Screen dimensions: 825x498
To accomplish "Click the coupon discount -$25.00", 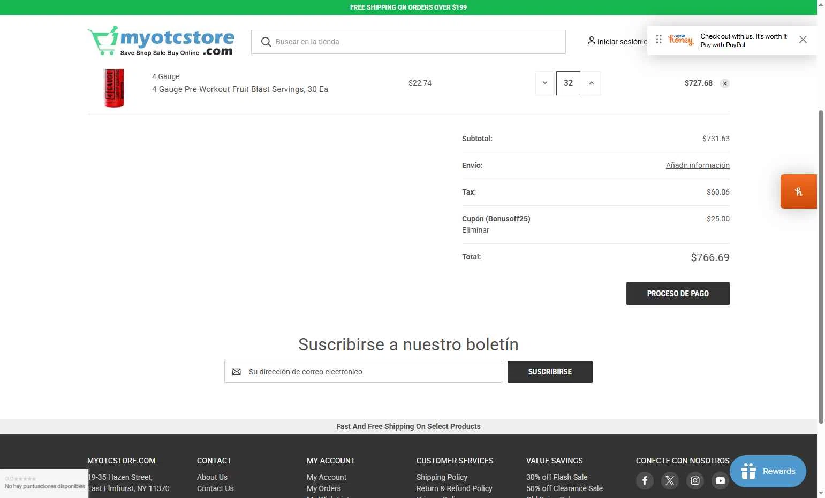I will point(717,219).
